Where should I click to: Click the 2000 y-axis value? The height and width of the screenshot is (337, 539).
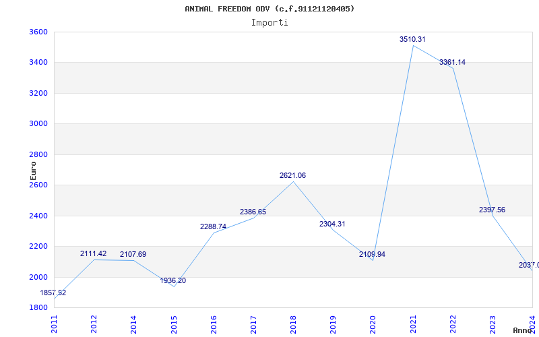[x=38, y=277]
